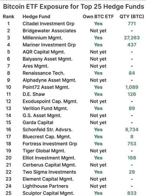Click Schonfeld Str. Advsrs. quantity 6,734

[x=132, y=130]
